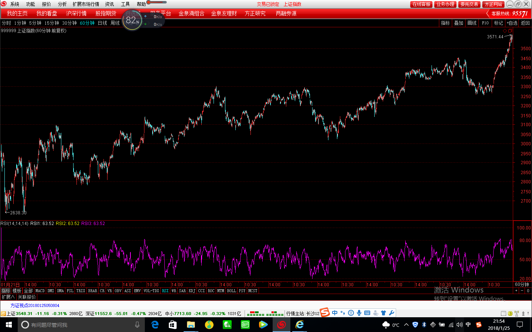Select the MACD indicator tab

(40, 291)
